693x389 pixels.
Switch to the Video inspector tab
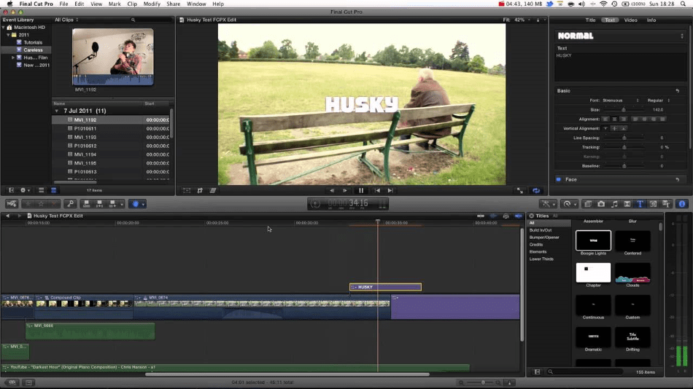click(x=630, y=20)
